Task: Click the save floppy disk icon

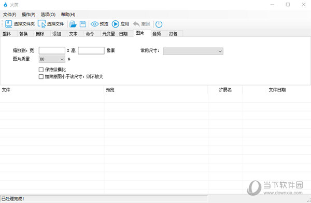Action: (x=83, y=24)
